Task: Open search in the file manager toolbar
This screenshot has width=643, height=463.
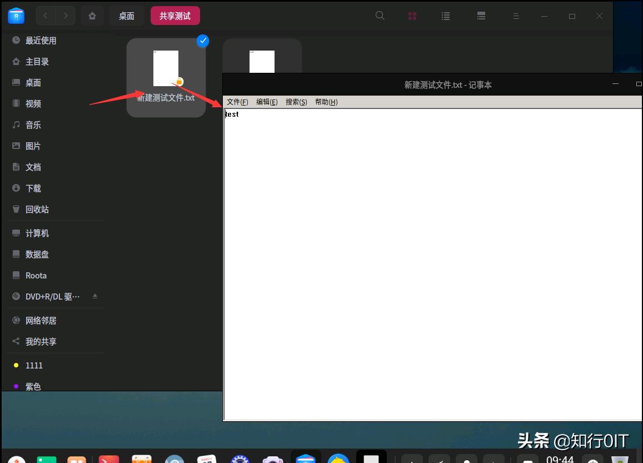Action: click(x=380, y=16)
